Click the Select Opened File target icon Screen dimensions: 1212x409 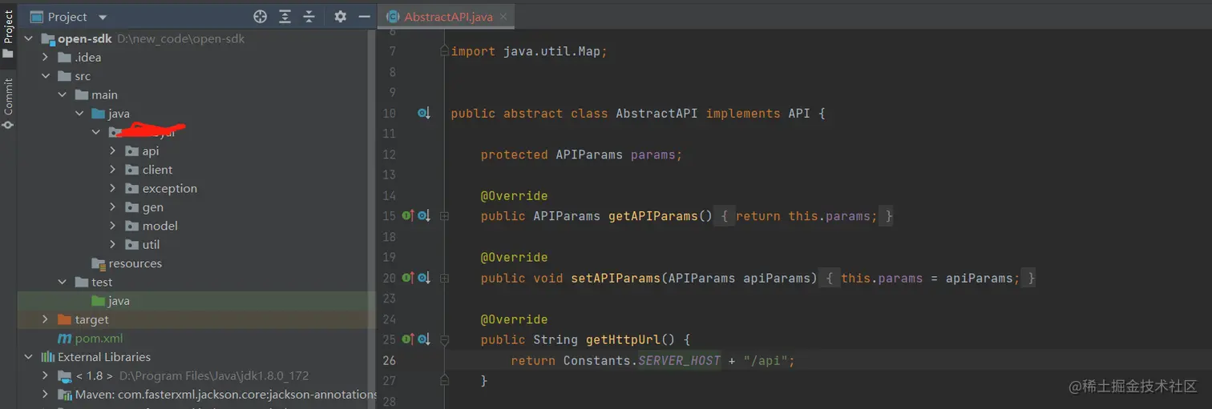(x=260, y=17)
